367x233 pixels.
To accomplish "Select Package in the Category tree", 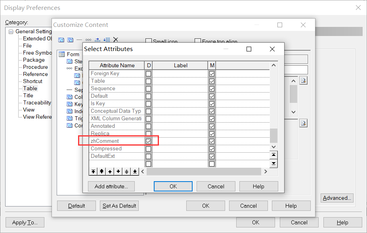I will 34,60.
